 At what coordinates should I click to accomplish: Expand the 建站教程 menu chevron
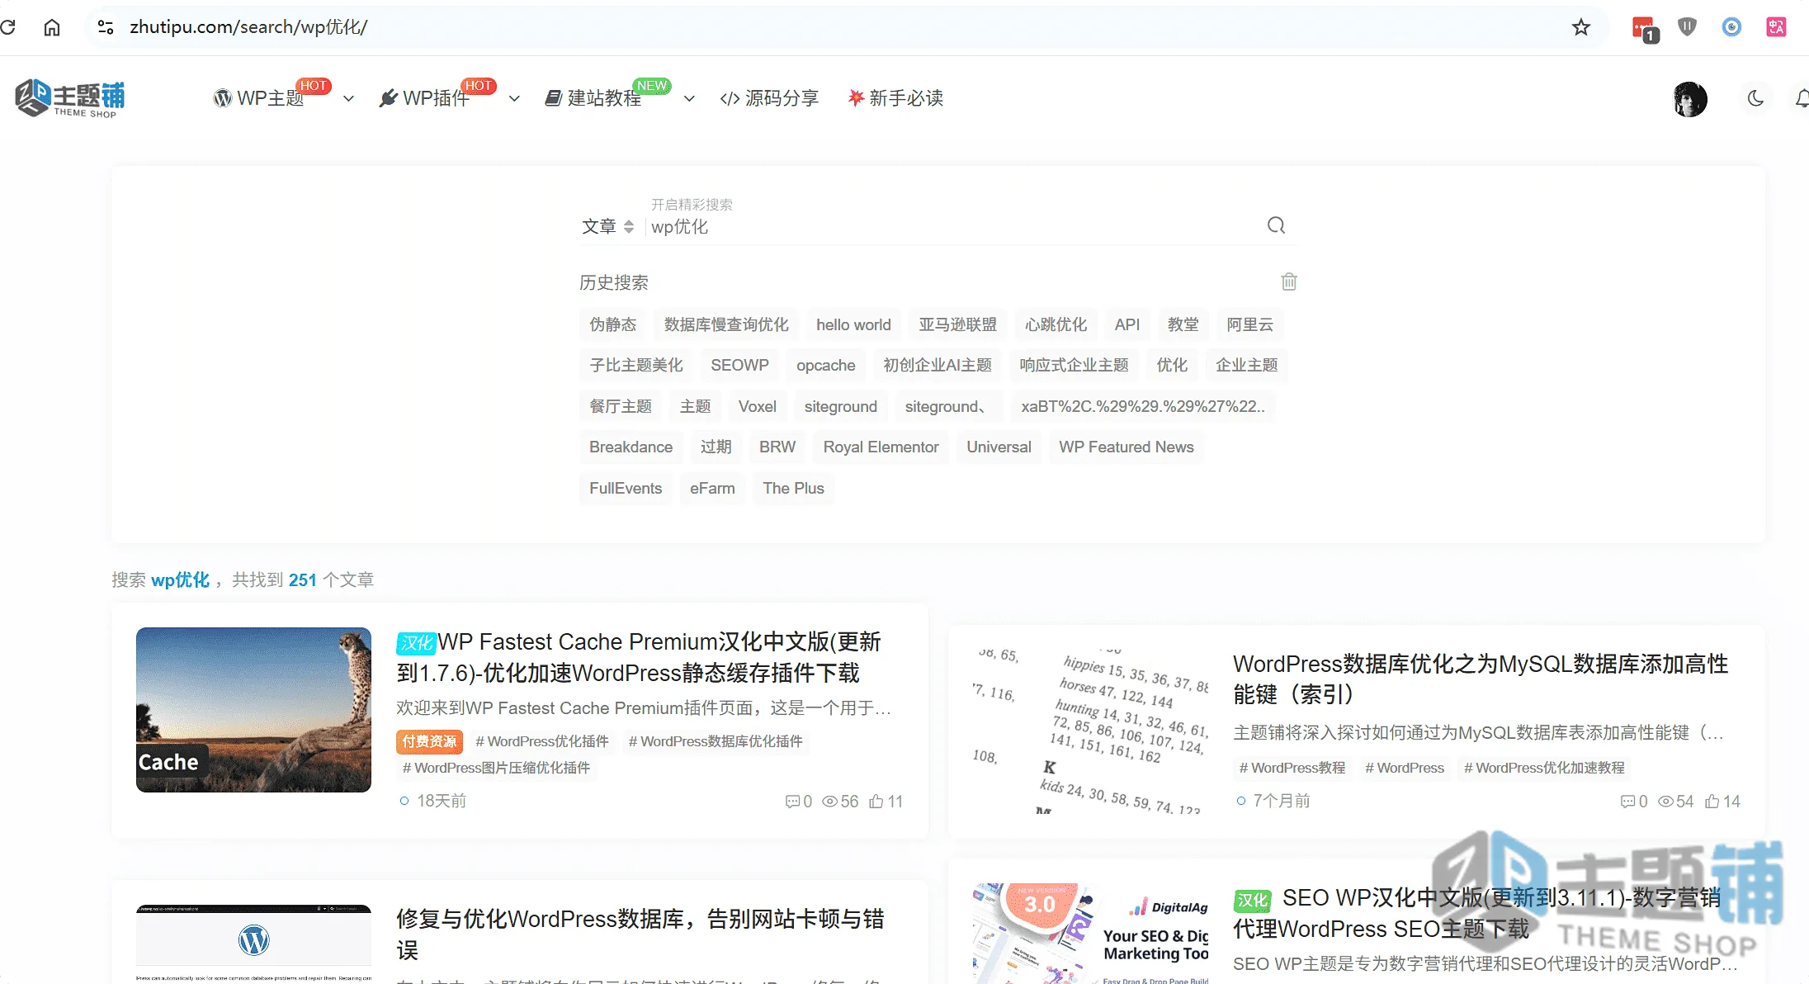(x=689, y=99)
